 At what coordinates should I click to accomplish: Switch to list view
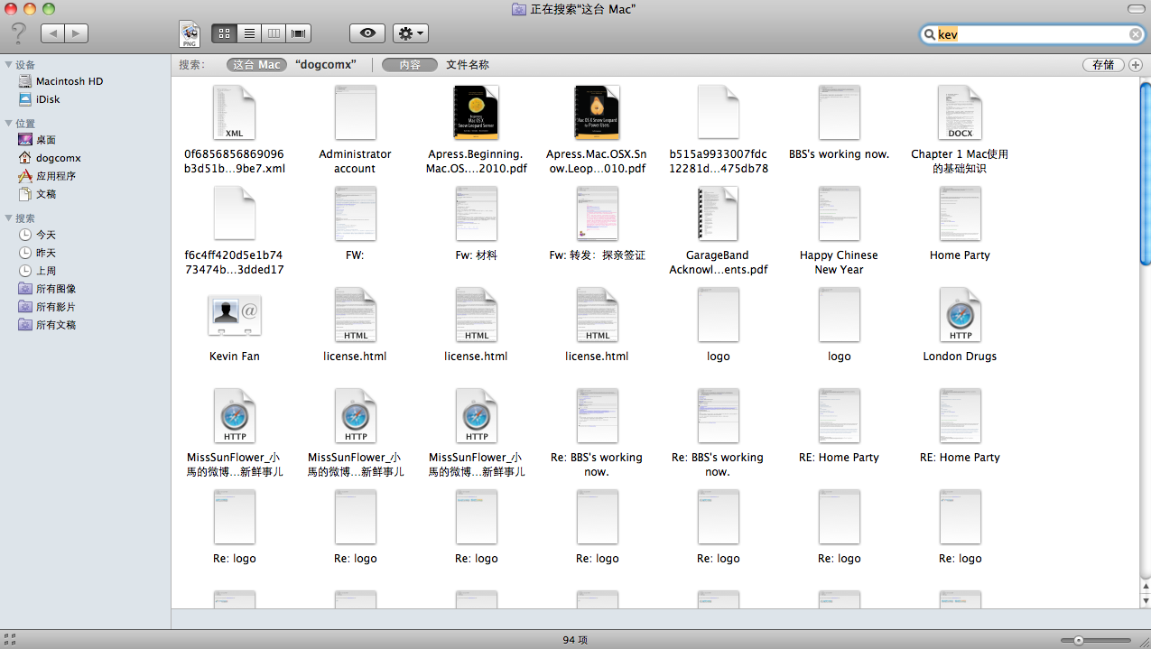249,33
